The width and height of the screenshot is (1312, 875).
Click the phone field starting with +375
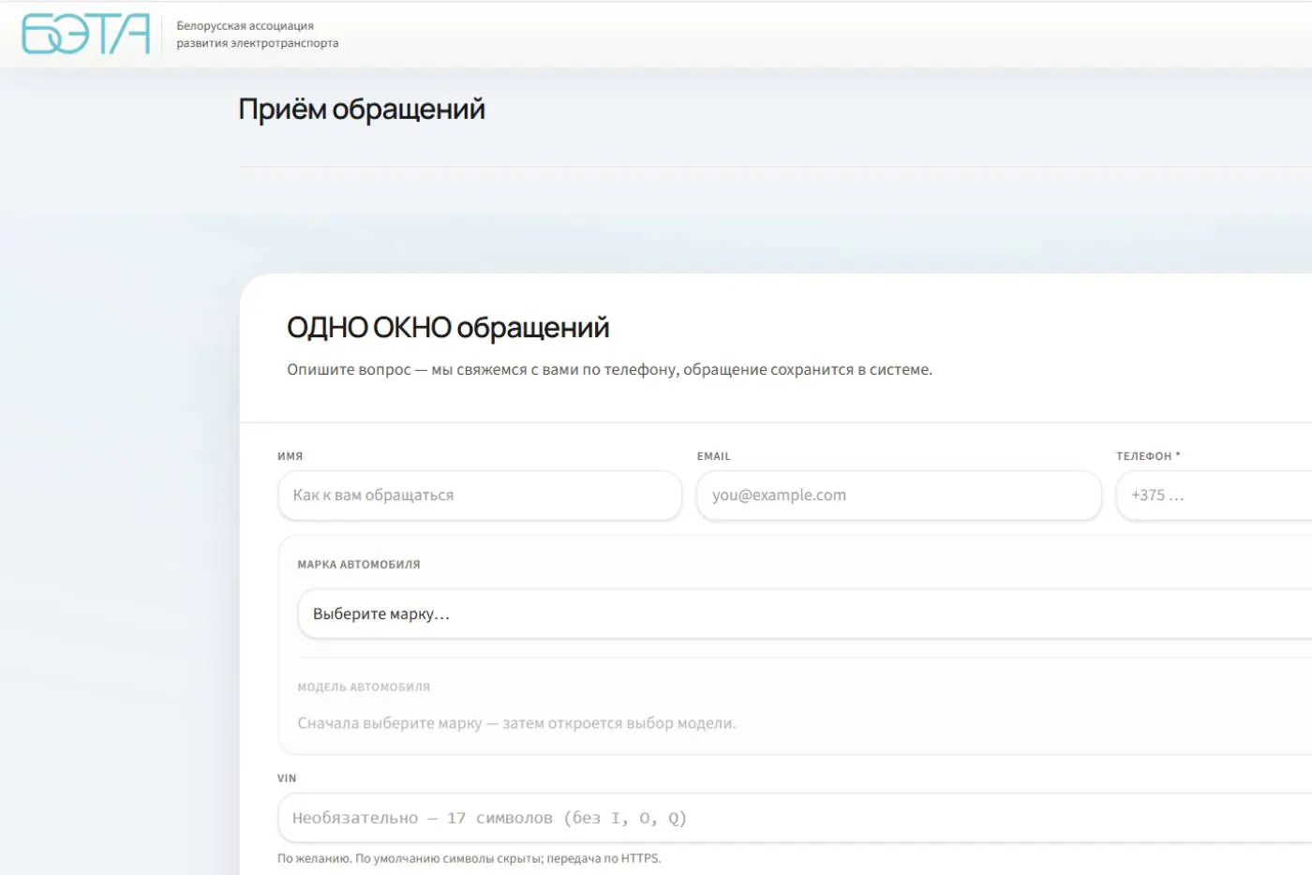pyautogui.click(x=1215, y=496)
